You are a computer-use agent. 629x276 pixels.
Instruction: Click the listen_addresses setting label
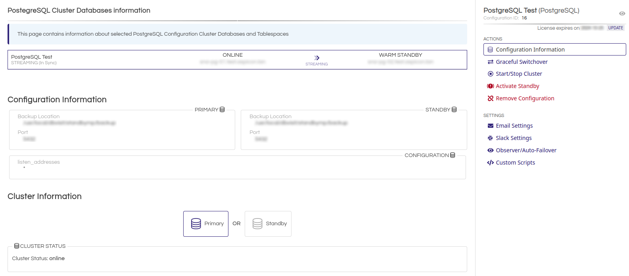click(x=38, y=162)
